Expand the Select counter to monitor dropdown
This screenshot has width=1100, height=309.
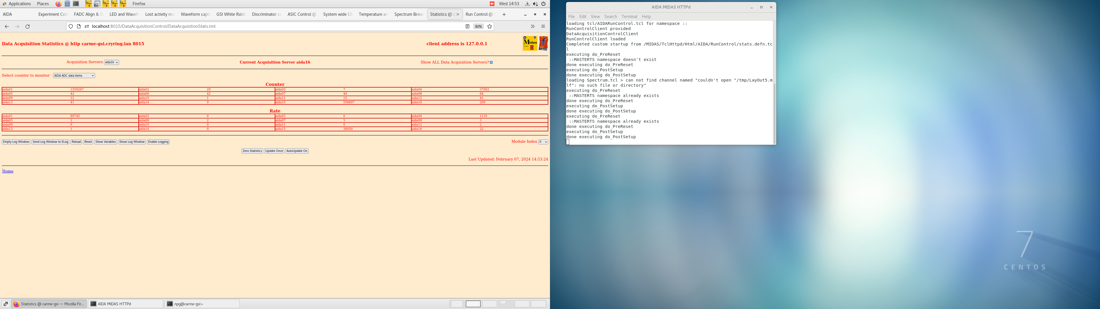(x=74, y=76)
